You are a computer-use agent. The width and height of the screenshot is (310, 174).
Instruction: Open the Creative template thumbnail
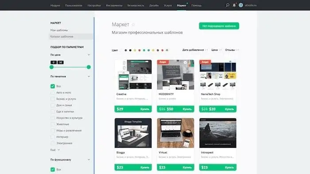click(133, 75)
